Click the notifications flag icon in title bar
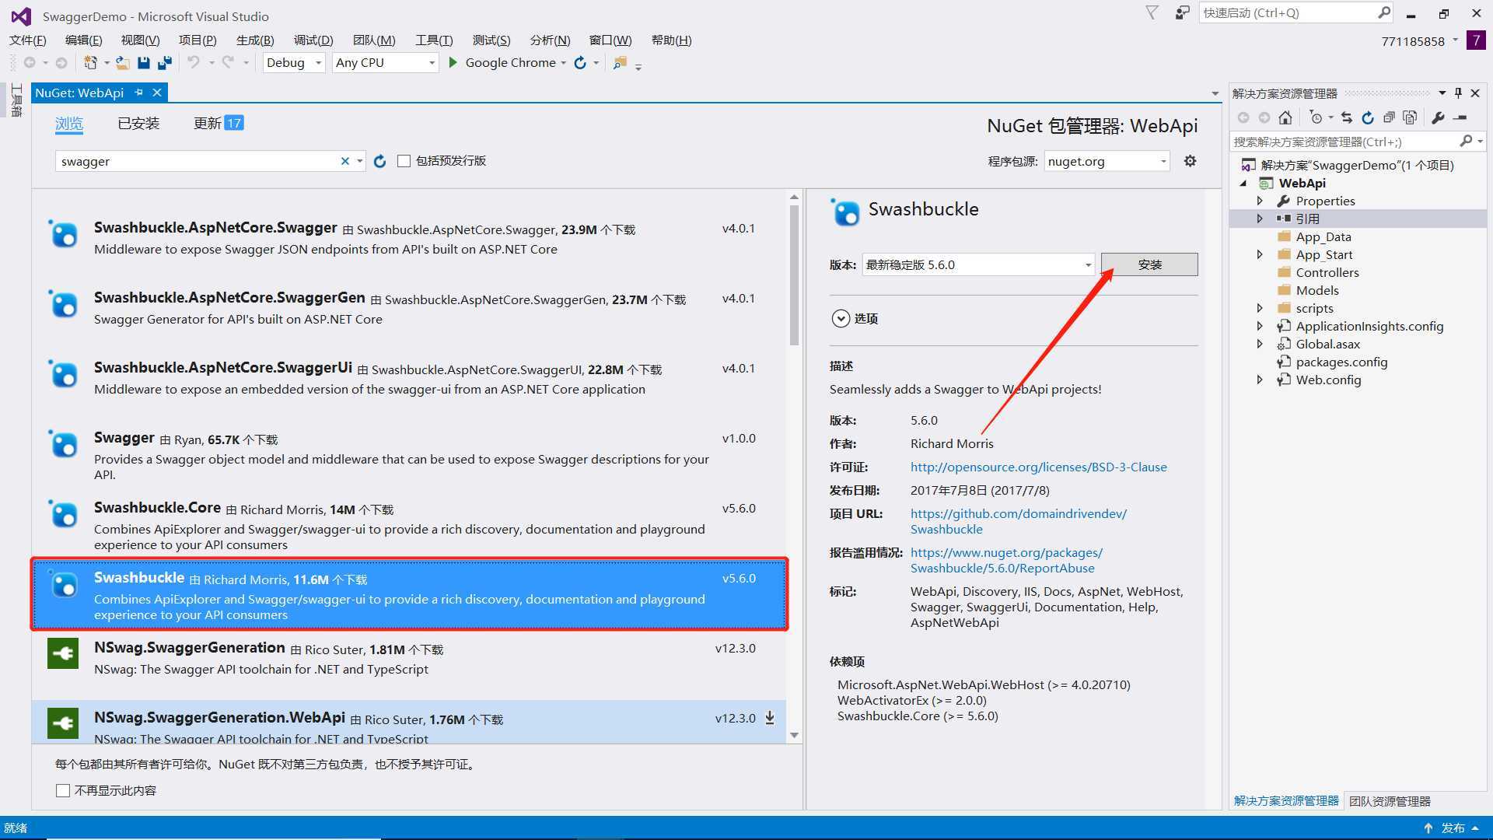The height and width of the screenshot is (840, 1493). pyautogui.click(x=1152, y=12)
